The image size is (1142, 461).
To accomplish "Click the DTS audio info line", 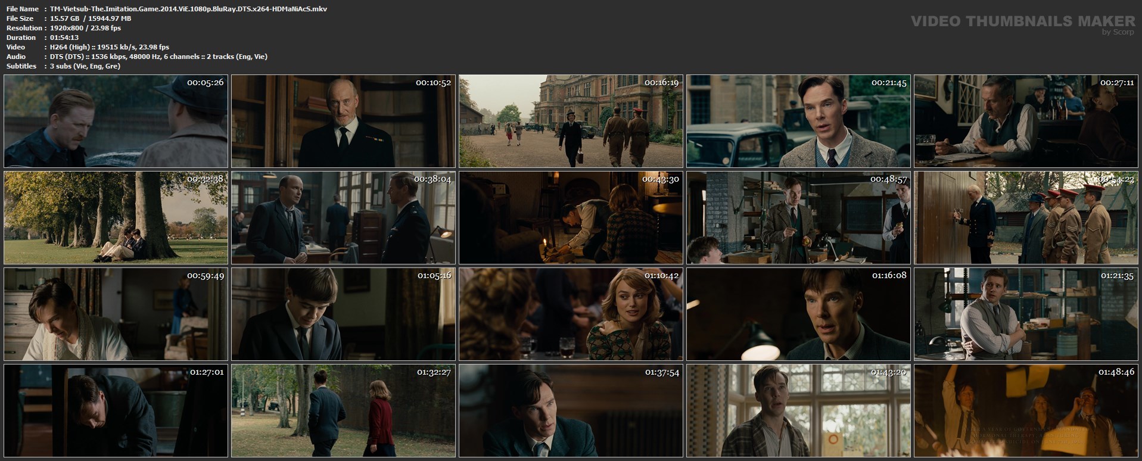I will (159, 57).
